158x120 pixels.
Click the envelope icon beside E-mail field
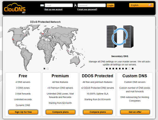point(42,5)
